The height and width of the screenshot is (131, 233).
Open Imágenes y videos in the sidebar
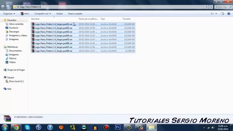coord(18,36)
